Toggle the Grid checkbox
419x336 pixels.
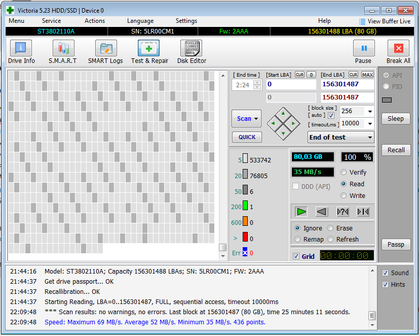296,256
